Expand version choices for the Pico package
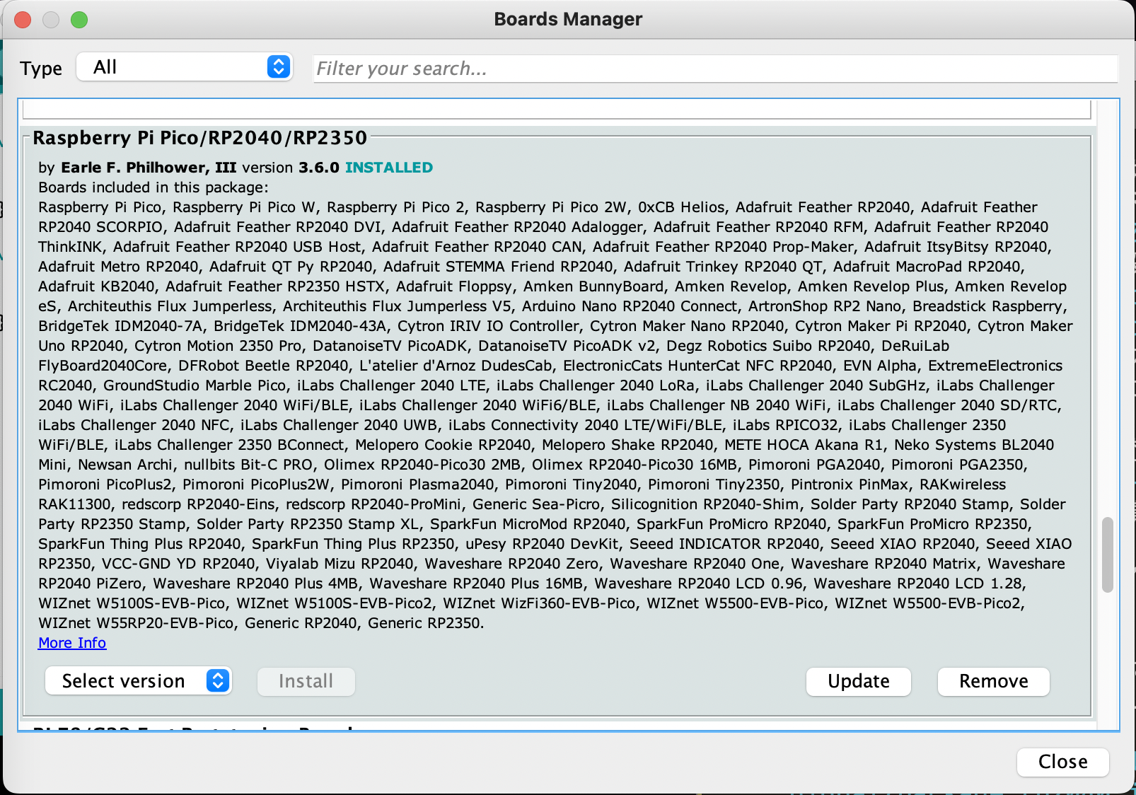This screenshot has width=1136, height=795. pos(138,680)
